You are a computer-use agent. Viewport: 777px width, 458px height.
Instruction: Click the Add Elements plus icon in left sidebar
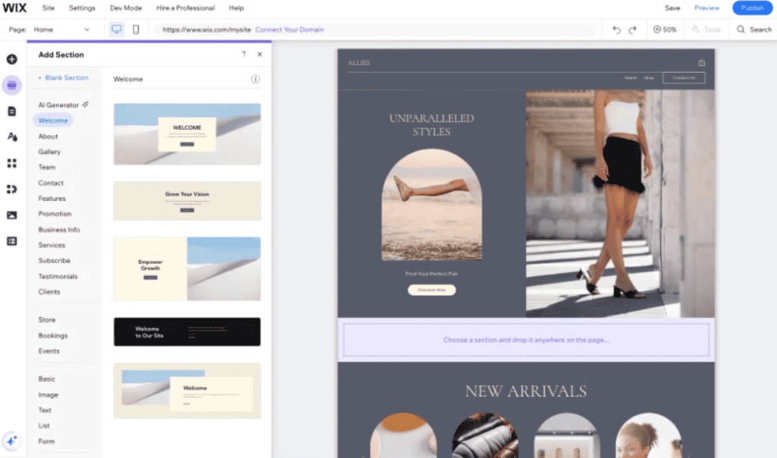click(x=12, y=59)
